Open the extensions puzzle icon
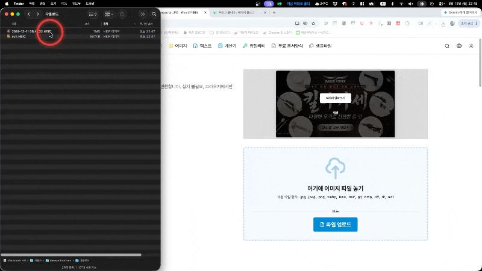Image resolution: width=482 pixels, height=271 pixels. 407,23
